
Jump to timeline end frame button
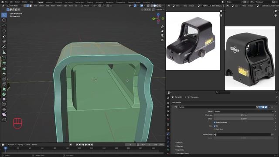pos(92,145)
